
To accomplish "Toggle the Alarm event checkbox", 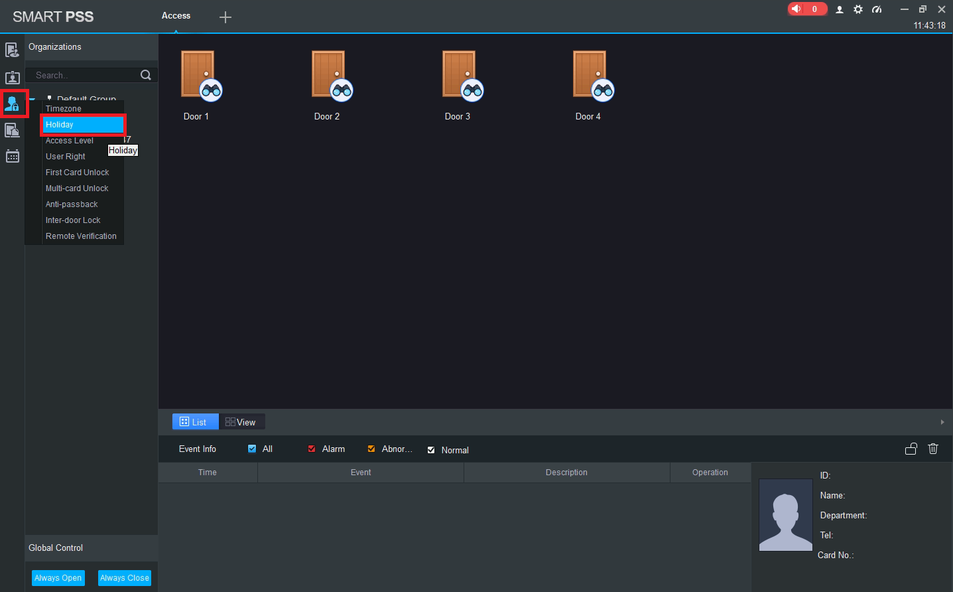I will (x=312, y=449).
